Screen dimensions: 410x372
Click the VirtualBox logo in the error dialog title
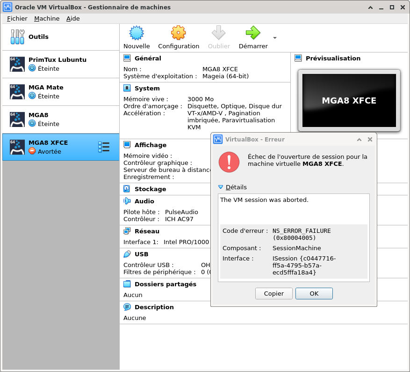pos(218,139)
